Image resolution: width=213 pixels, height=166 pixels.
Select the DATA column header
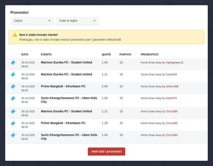(x=24, y=54)
